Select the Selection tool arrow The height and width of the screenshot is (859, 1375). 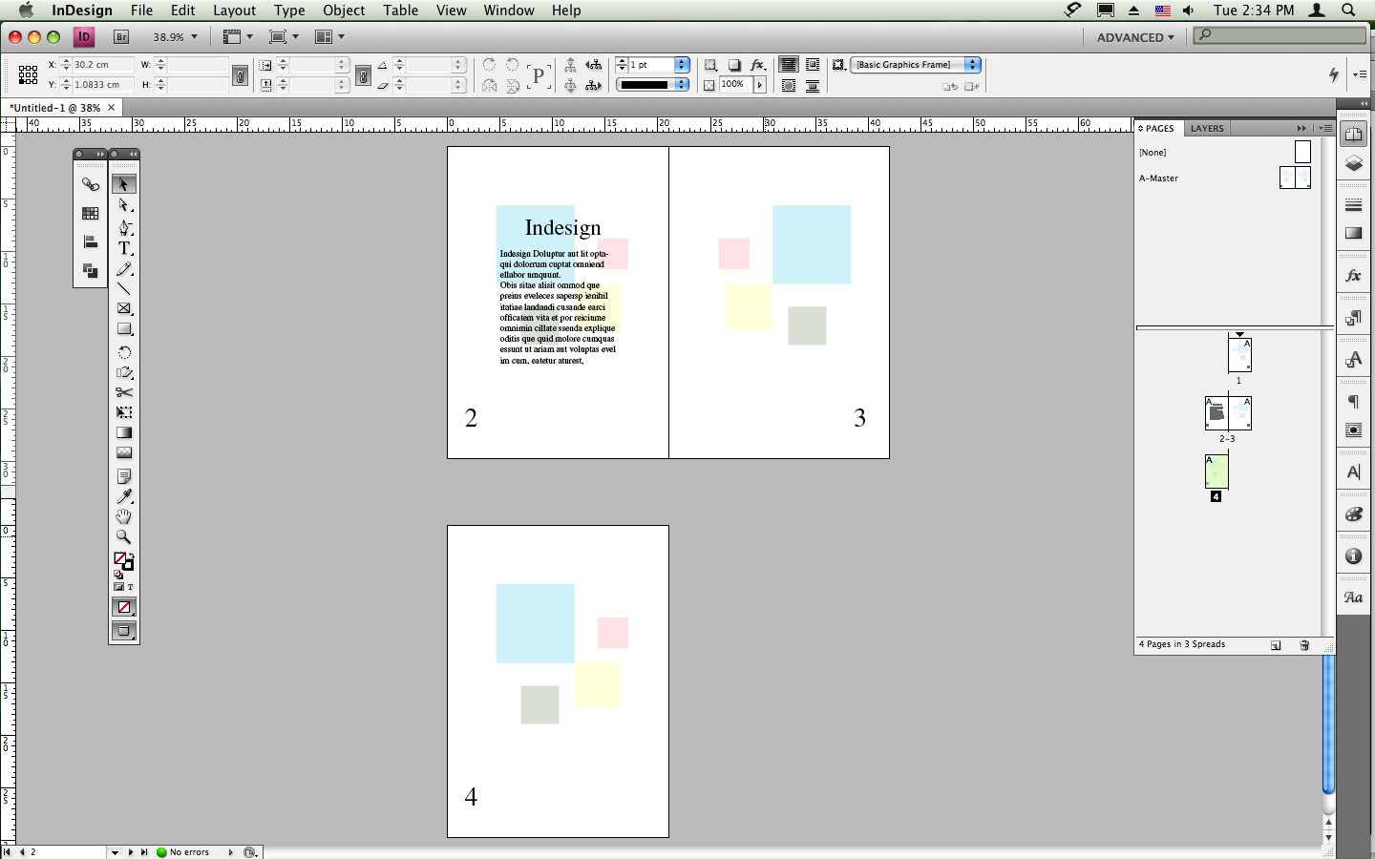point(124,184)
